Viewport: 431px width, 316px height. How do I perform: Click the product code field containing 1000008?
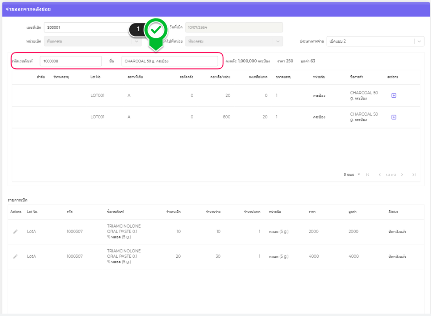pos(71,61)
